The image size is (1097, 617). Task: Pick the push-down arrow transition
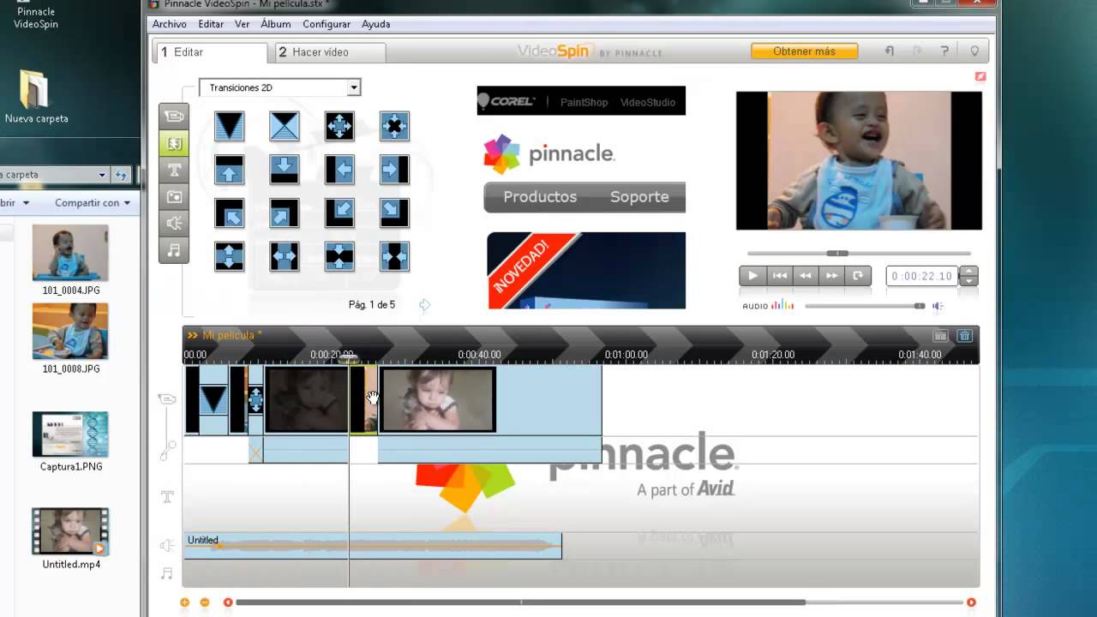pyautogui.click(x=285, y=170)
